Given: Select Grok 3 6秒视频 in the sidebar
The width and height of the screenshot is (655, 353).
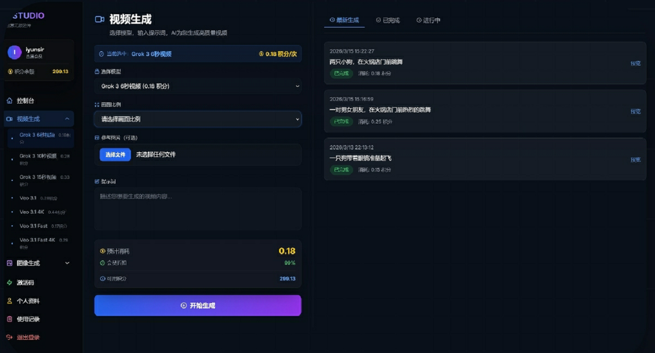Looking at the screenshot, I should pos(41,138).
